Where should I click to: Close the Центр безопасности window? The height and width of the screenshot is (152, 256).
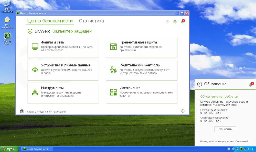pyautogui.click(x=186, y=13)
